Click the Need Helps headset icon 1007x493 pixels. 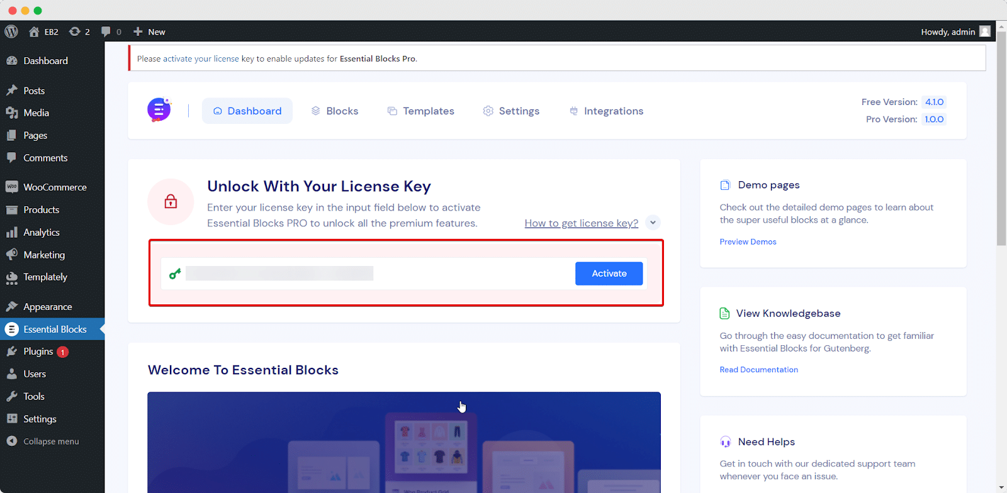[726, 442]
